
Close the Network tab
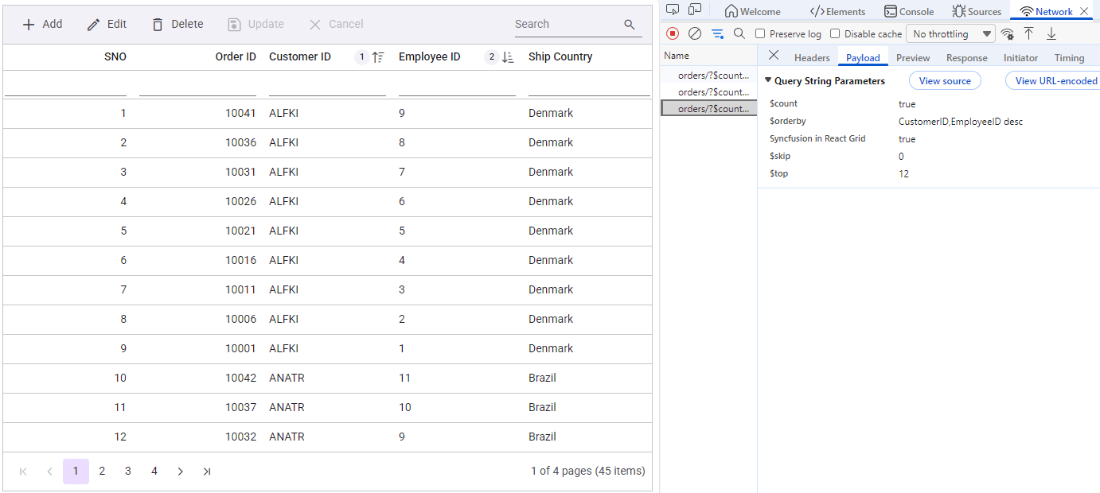pos(1084,11)
